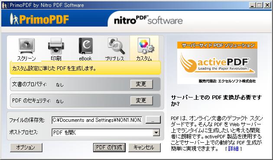Click the 販売代理店: エクセルソフト株式会社 text
Image resolution: width=273 pixels, height=160 pixels.
tap(227, 81)
